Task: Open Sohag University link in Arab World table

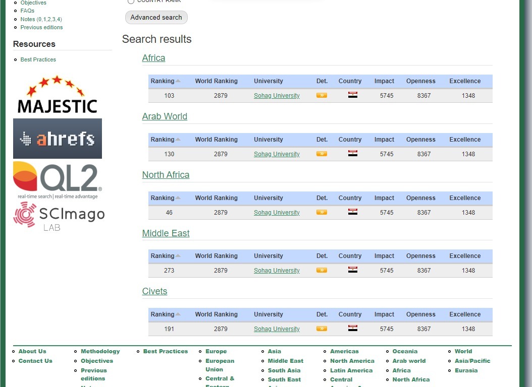Action: [x=277, y=154]
